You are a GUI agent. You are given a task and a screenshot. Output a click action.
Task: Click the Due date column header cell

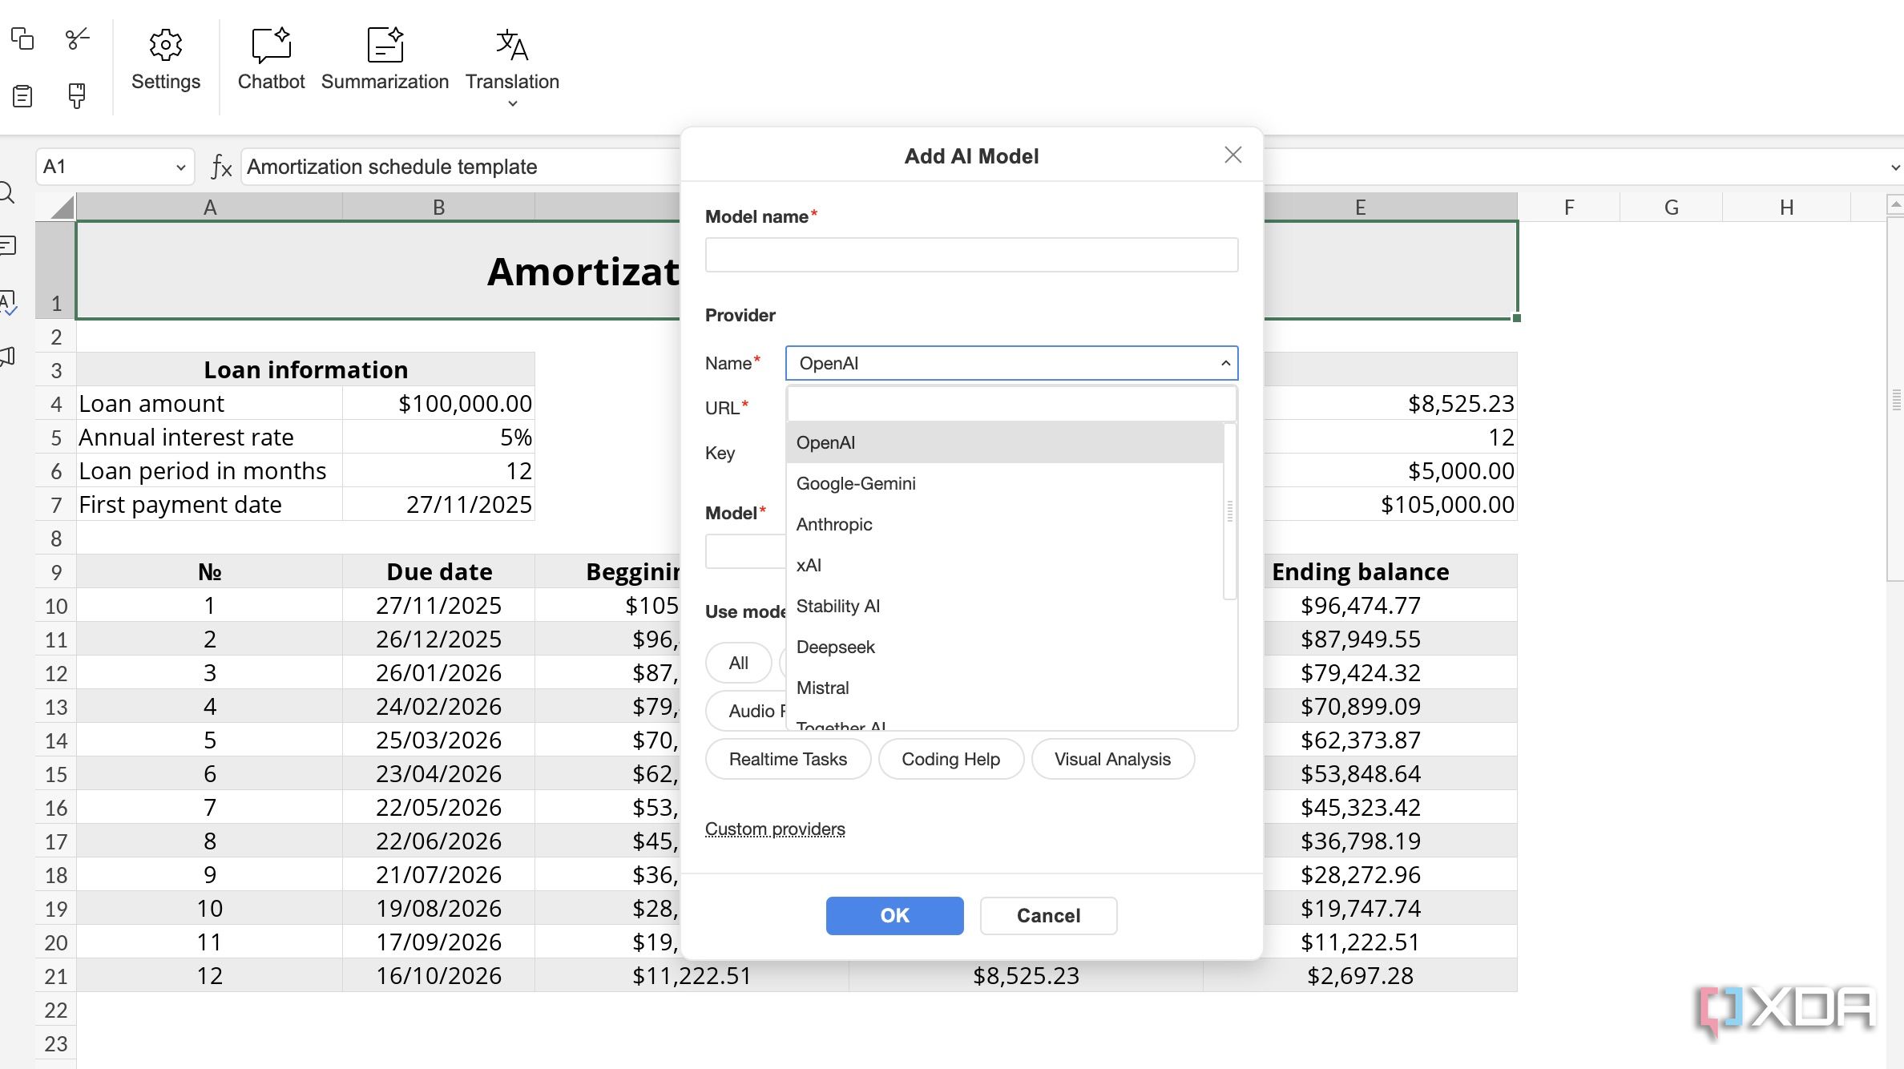(438, 571)
